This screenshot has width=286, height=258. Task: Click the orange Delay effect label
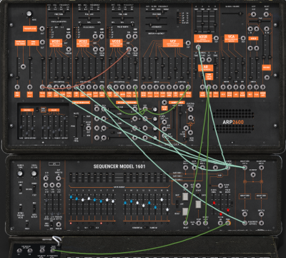[54, 110]
